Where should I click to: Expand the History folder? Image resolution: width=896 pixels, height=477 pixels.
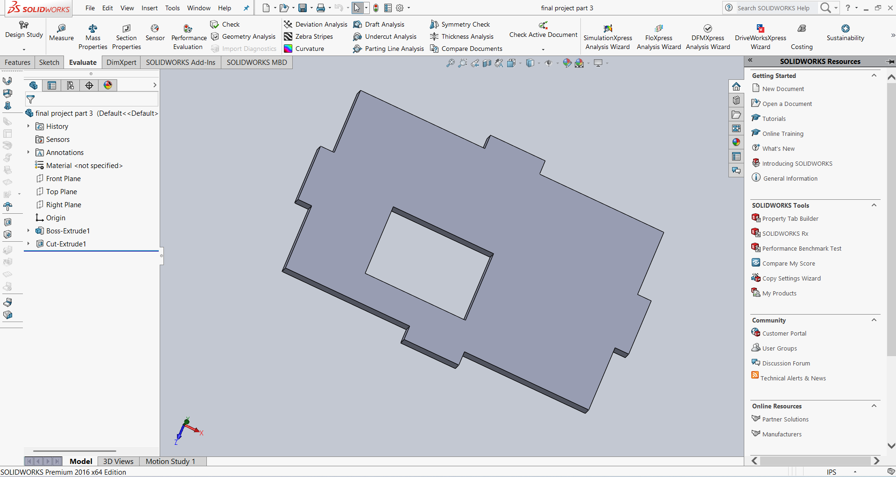(x=28, y=126)
